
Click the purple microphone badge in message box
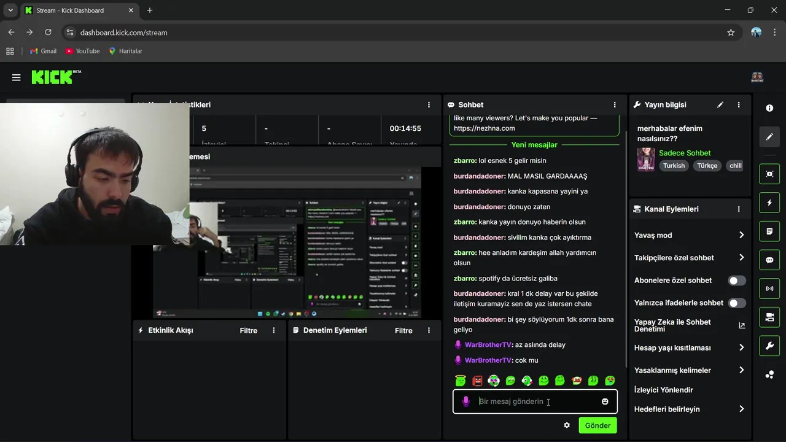pos(466,401)
